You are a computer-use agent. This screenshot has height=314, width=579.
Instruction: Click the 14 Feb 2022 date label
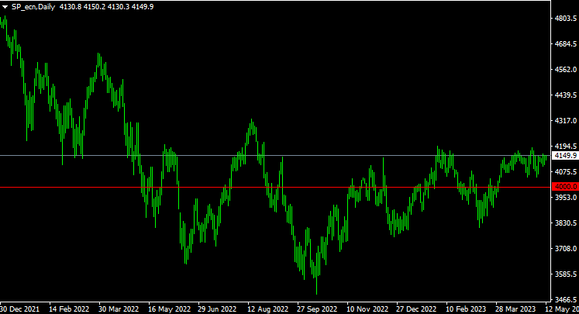click(x=69, y=309)
